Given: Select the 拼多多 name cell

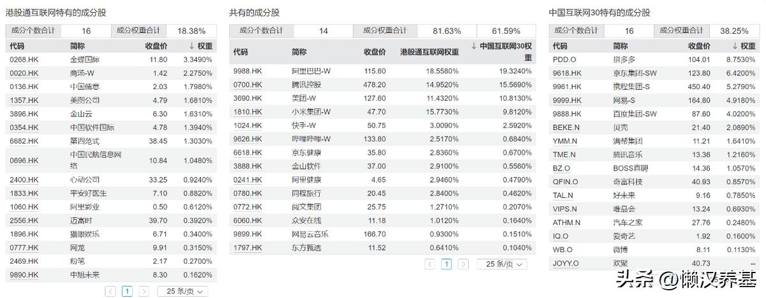Looking at the screenshot, I should 624,59.
